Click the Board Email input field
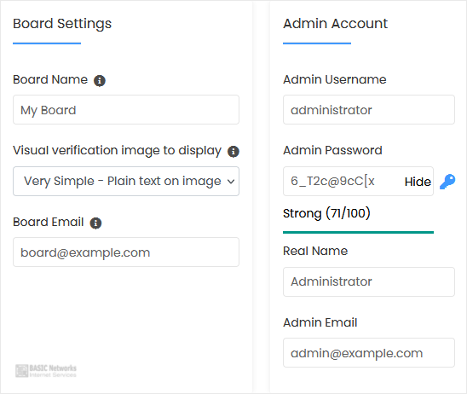Image resolution: width=467 pixels, height=394 pixels. pyautogui.click(x=126, y=252)
